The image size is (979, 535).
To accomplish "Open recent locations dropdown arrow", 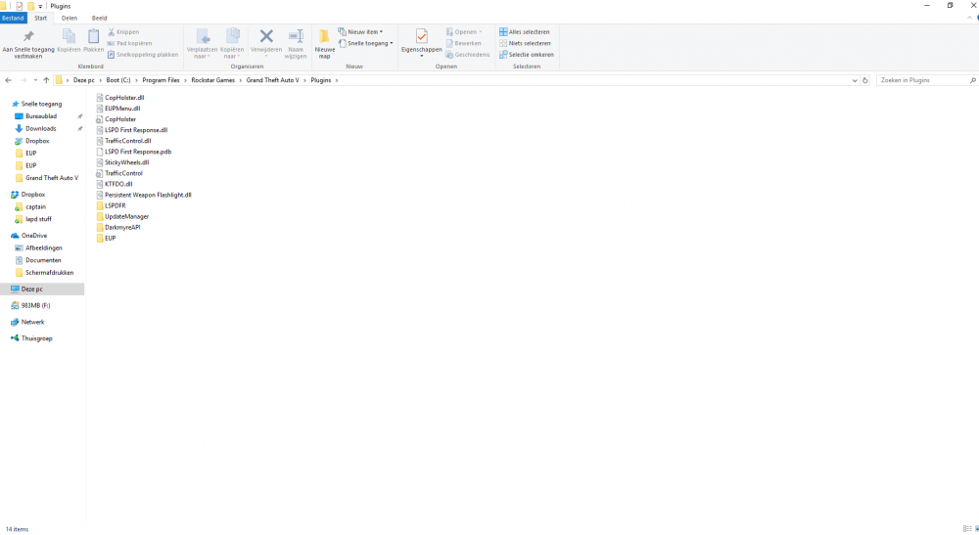I will pos(35,80).
